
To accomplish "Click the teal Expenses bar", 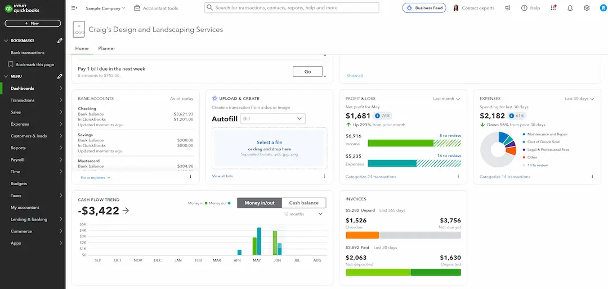I will click(x=392, y=163).
